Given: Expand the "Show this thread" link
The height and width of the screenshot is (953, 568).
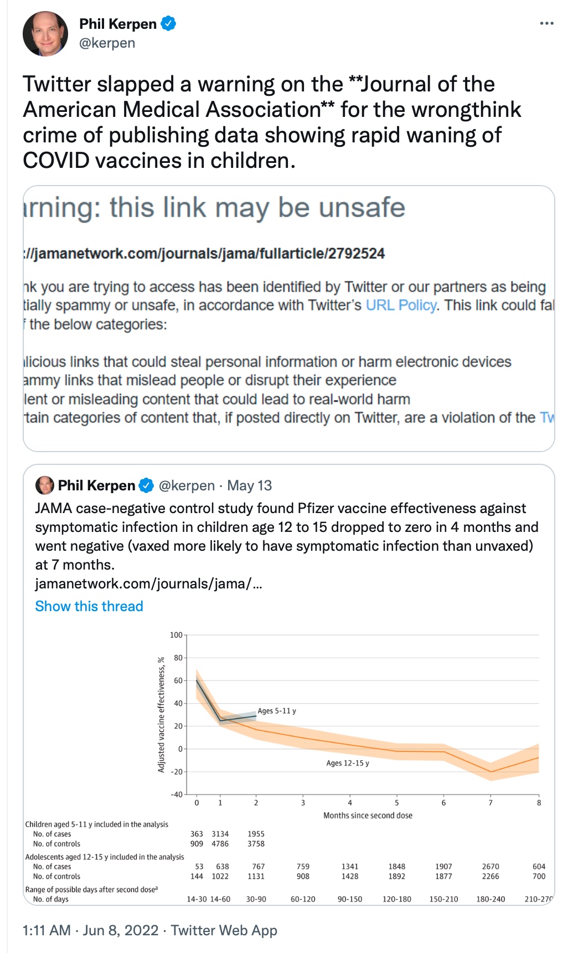Looking at the screenshot, I should tap(89, 606).
